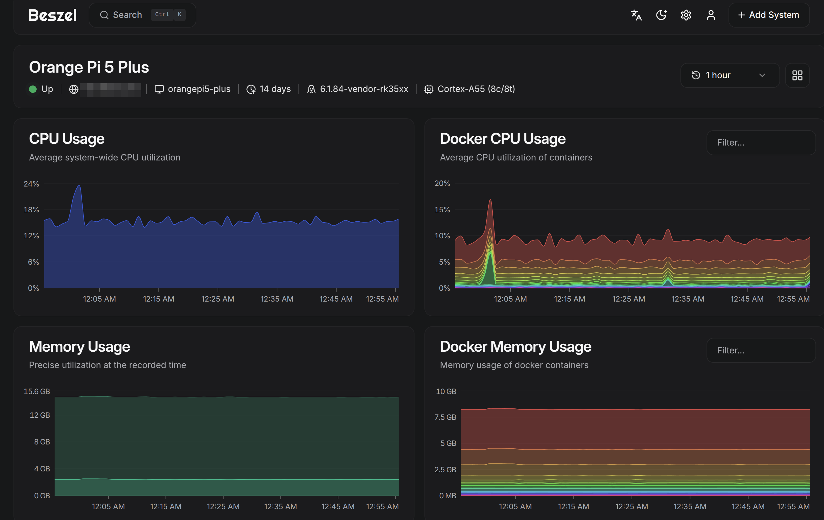Click the uptime clock icon near 14 days

pos(251,89)
